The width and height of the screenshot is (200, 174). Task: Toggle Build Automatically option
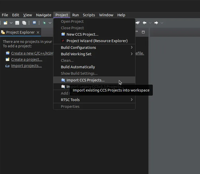tap(78, 67)
